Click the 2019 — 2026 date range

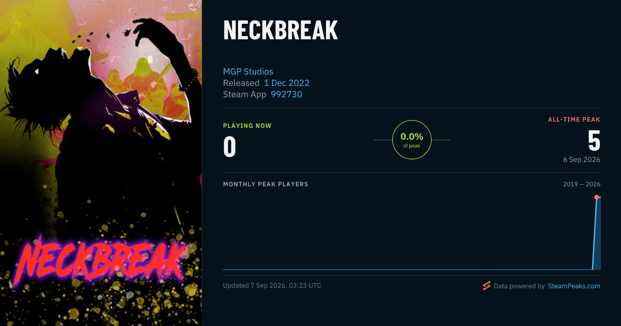pos(582,184)
